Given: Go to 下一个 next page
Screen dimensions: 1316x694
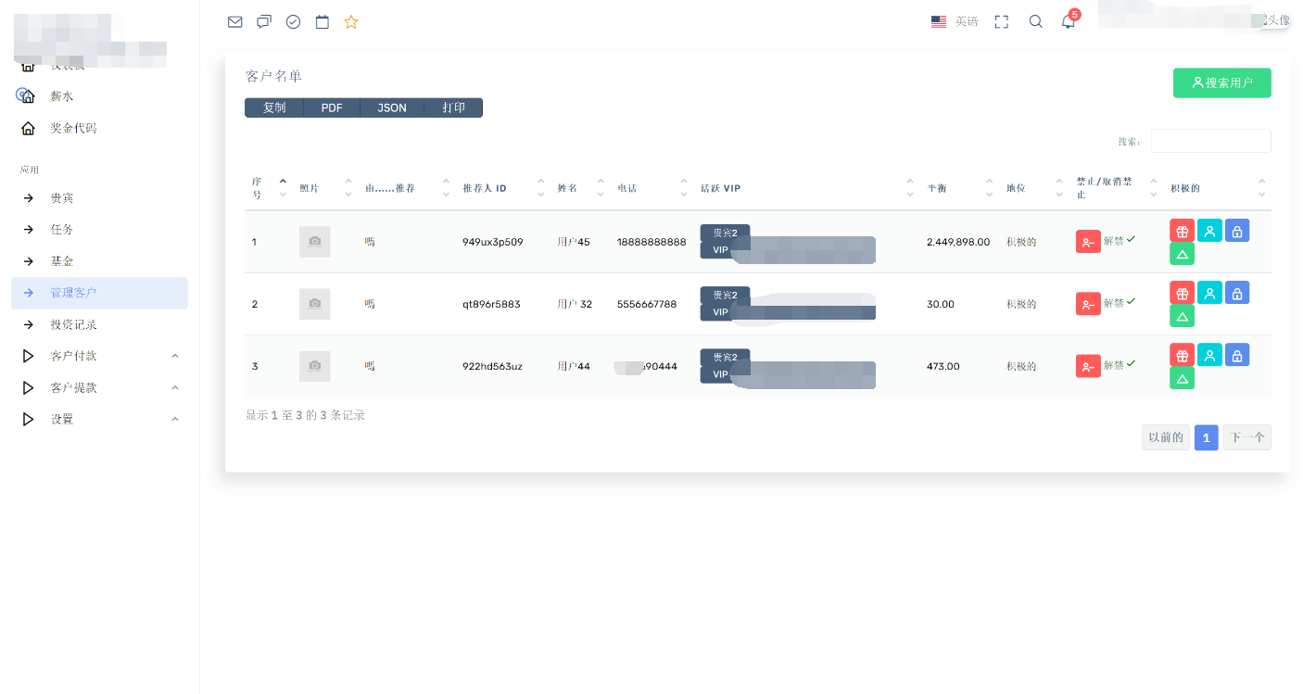Looking at the screenshot, I should 1246,437.
